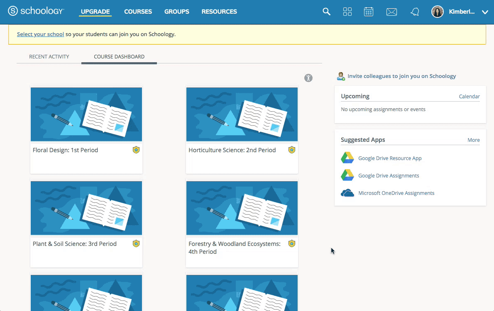Click the Schoology logo
The height and width of the screenshot is (311, 494).
(x=36, y=11)
